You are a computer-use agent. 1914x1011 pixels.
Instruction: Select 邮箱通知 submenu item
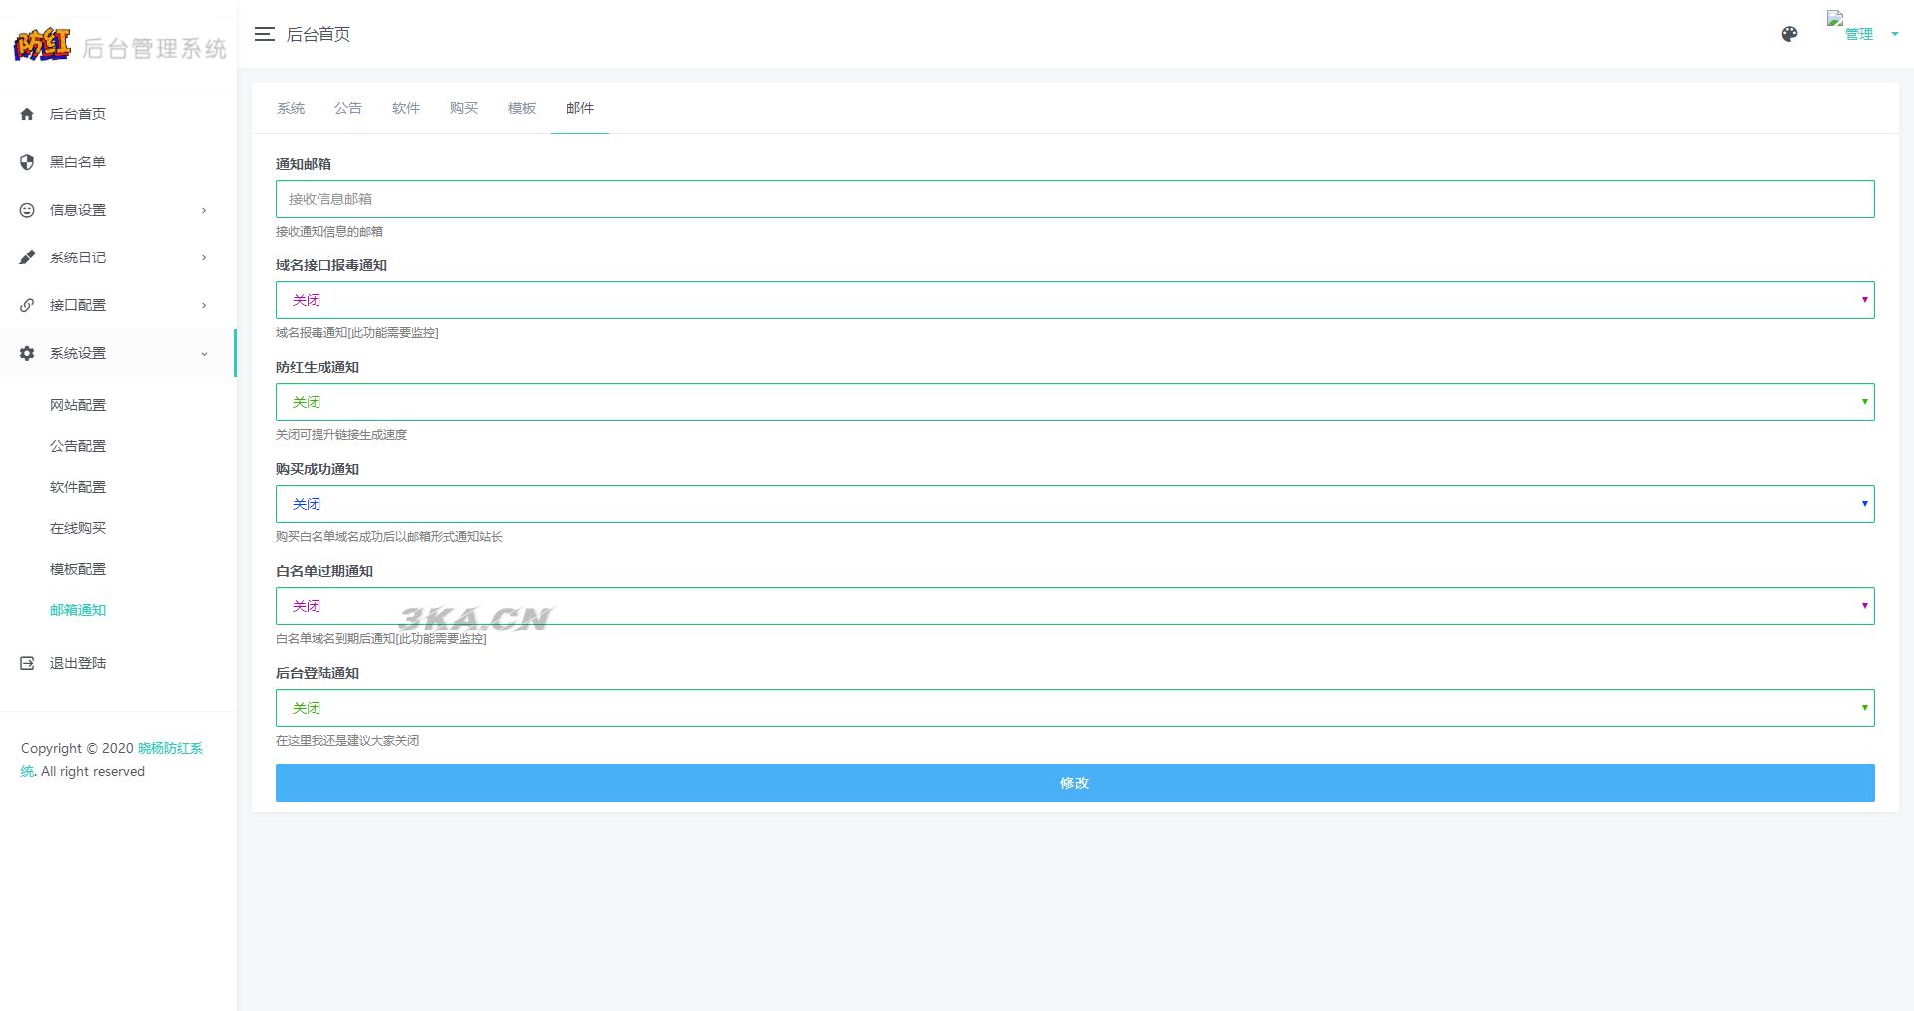tap(78, 610)
